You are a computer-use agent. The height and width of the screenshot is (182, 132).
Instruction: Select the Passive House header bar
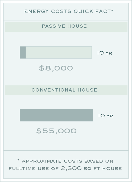click(x=66, y=27)
